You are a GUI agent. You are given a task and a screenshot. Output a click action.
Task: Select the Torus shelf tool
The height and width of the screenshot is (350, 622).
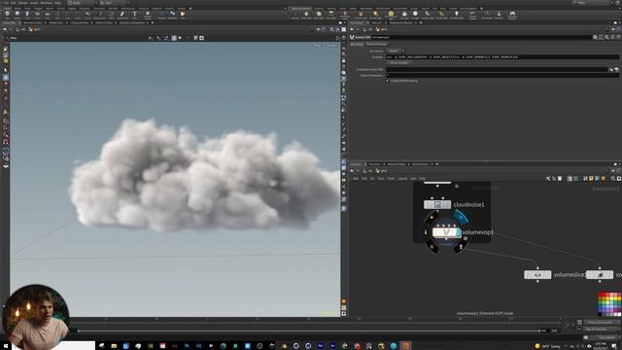tap(37, 15)
